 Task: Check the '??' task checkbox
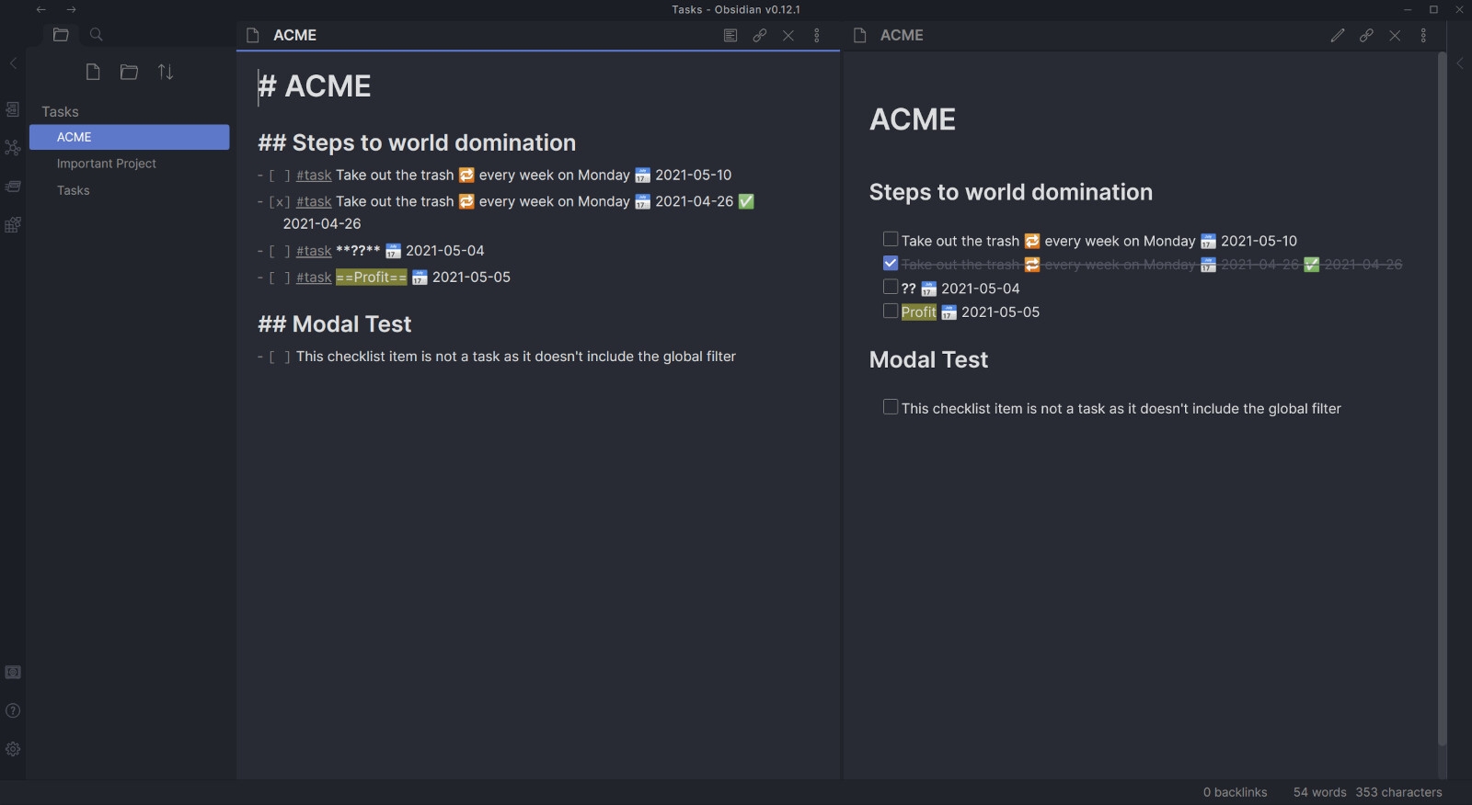tap(891, 287)
